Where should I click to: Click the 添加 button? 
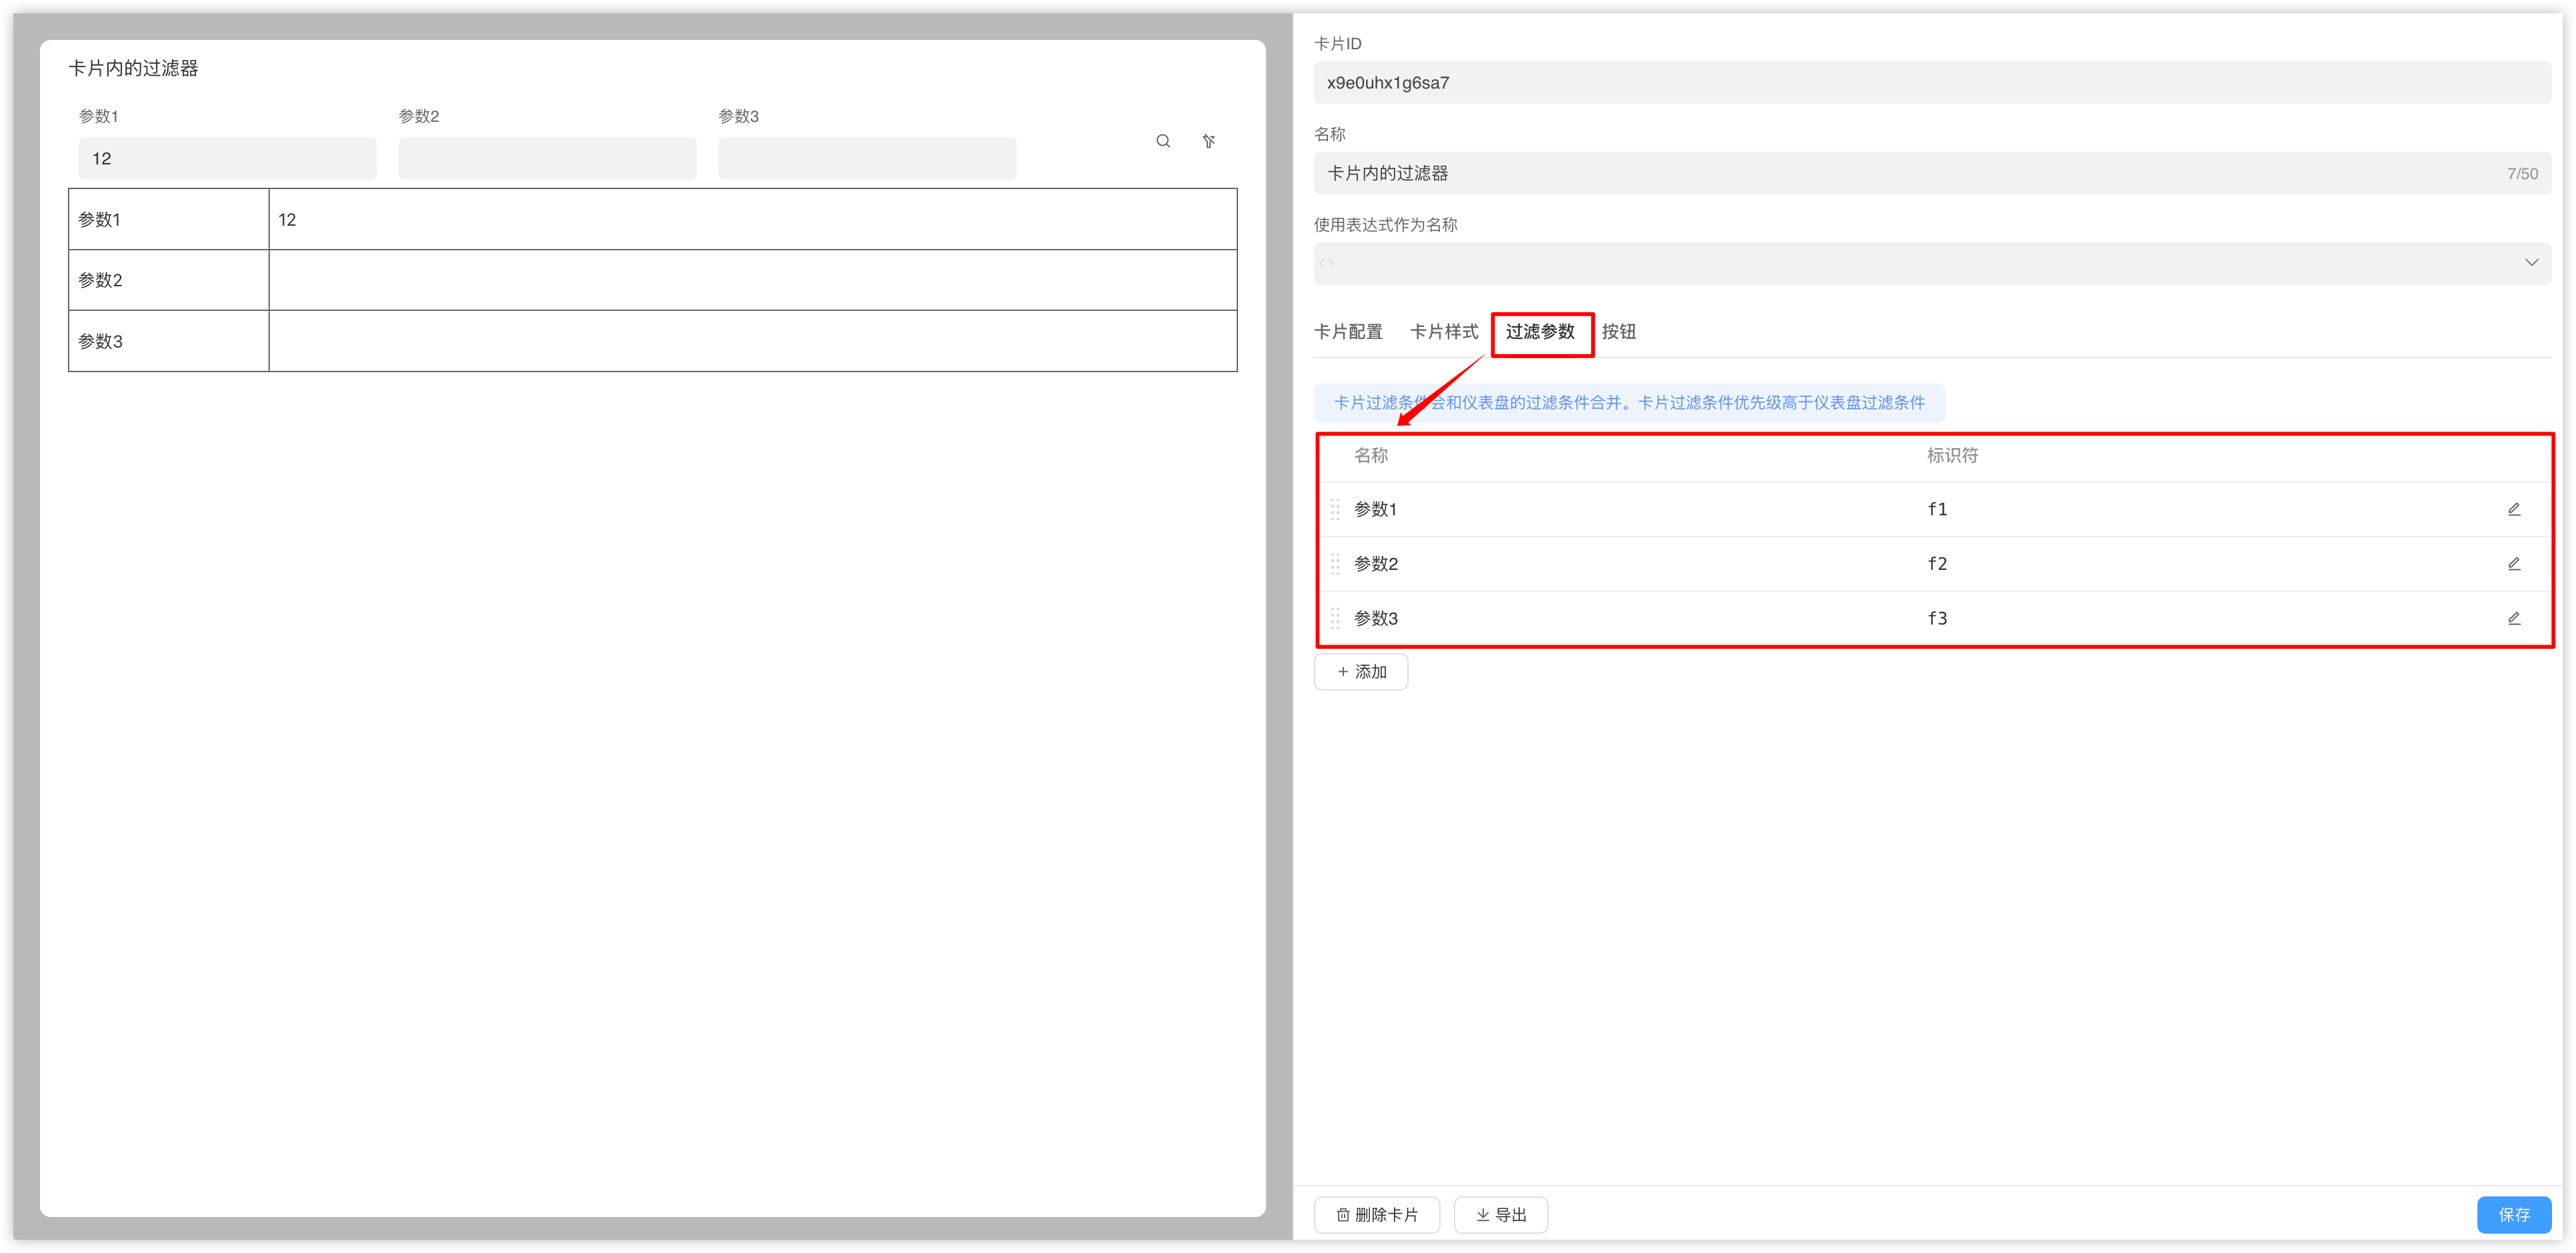pos(1361,672)
